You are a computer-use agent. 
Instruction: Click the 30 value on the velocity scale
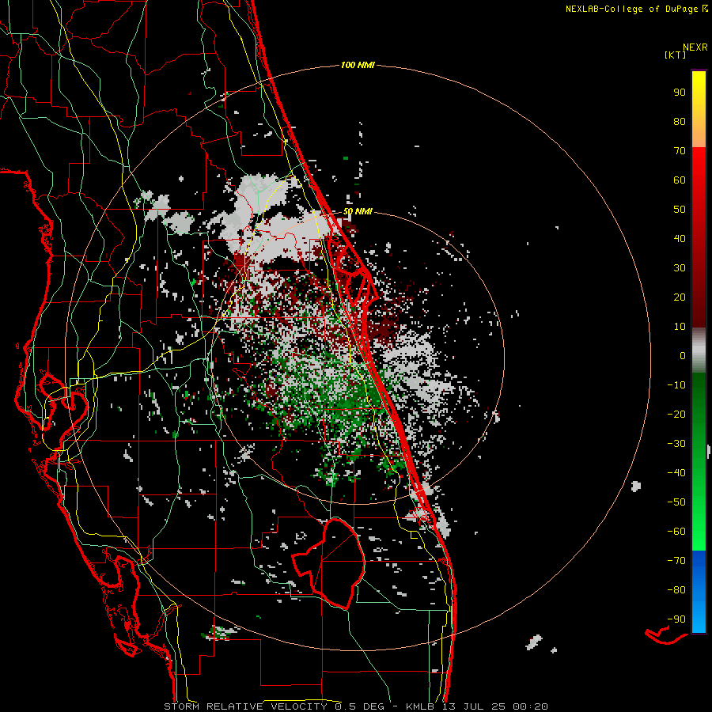tap(680, 268)
